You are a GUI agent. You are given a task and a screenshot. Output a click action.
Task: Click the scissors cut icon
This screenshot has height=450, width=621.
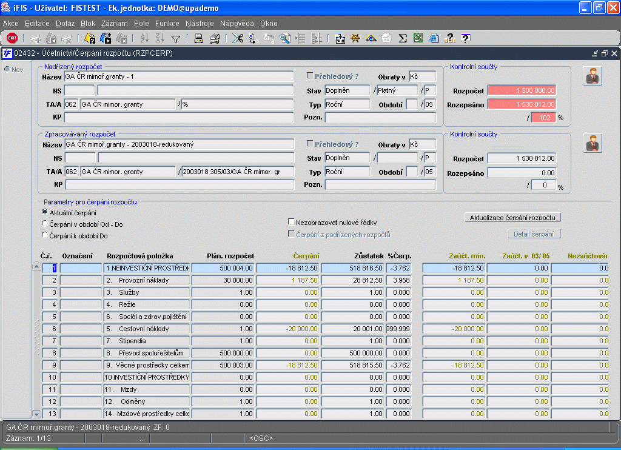(237, 38)
